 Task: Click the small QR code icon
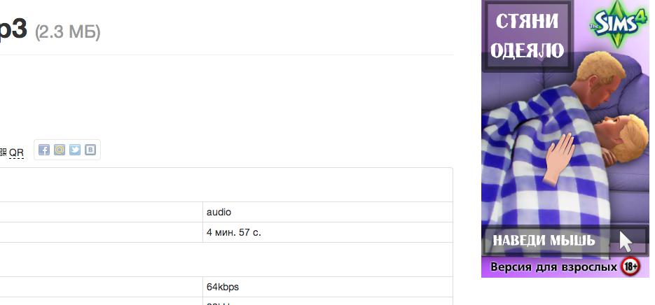pos(3,152)
